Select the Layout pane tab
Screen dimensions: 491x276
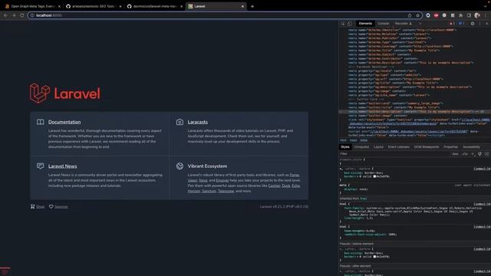[378, 146]
